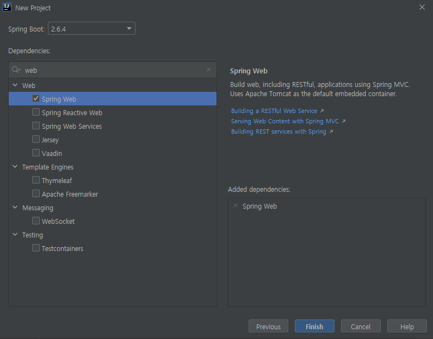Screen dimensions: 433x339
Task: Enable the Thymeleaf template engine
Action: point(36,180)
